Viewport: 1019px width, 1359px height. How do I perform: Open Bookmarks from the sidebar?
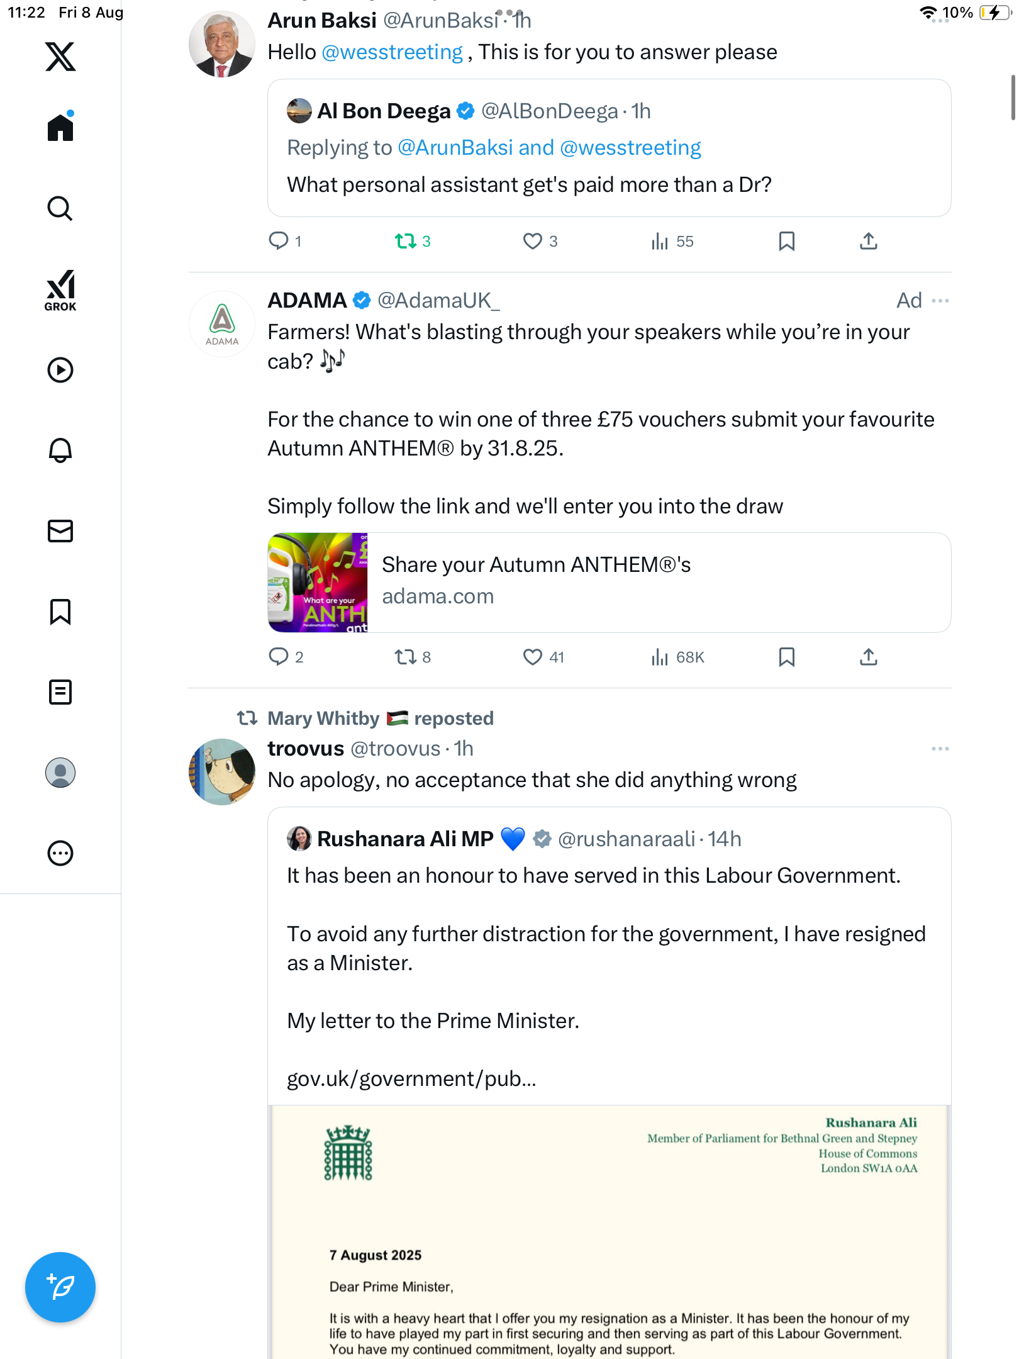coord(60,612)
